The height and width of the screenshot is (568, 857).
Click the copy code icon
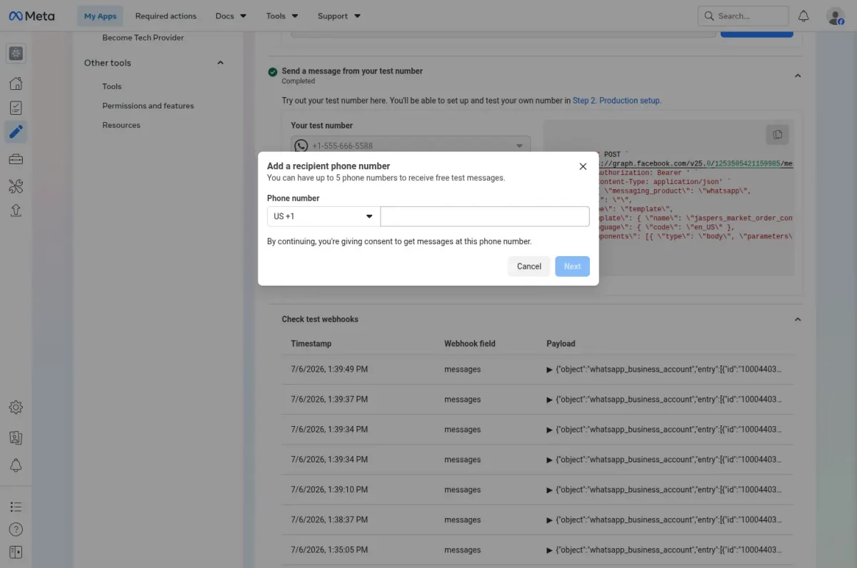tap(777, 134)
